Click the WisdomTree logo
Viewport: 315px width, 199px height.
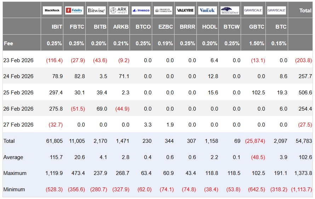(x=229, y=11)
